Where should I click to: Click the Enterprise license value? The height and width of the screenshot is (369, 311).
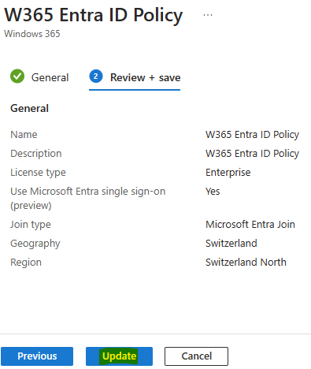228,173
